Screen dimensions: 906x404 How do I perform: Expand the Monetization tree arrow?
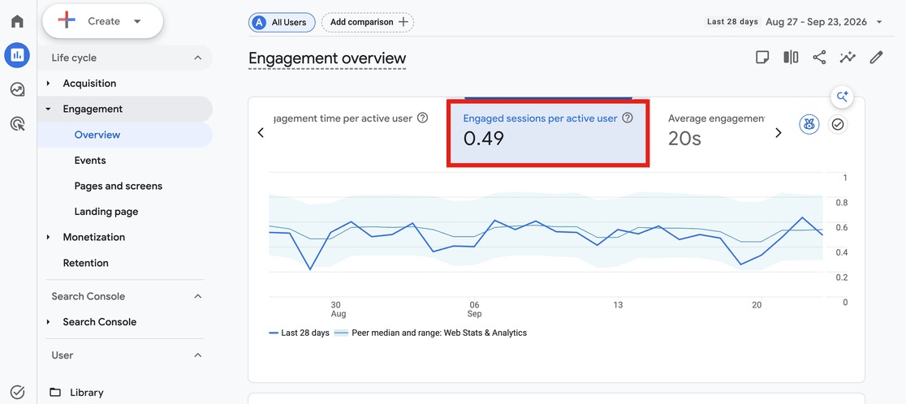(49, 237)
